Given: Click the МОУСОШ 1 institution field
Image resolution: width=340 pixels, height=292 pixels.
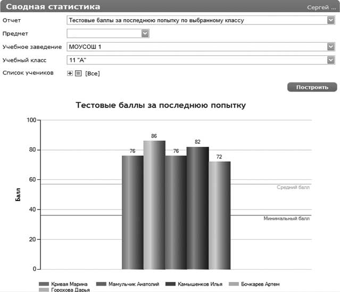Looking at the screenshot, I should 201,47.
